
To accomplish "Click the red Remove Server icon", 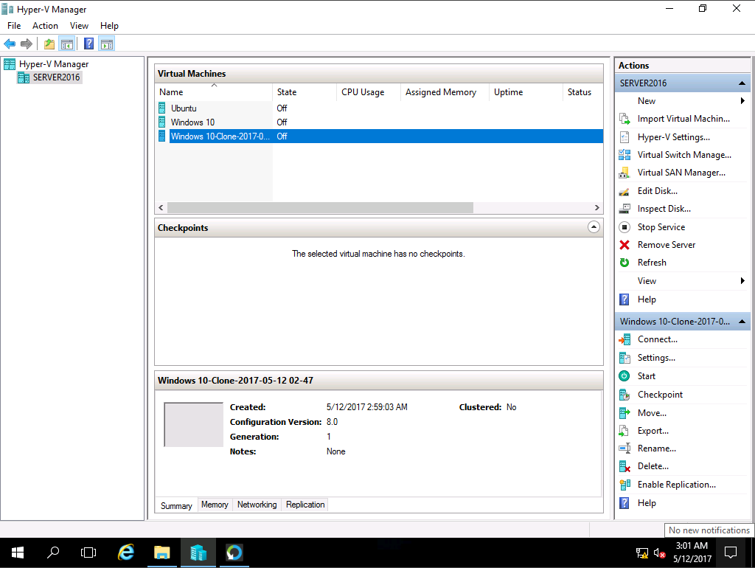I will [624, 245].
